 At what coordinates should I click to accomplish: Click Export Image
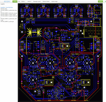[x=54, y=2]
